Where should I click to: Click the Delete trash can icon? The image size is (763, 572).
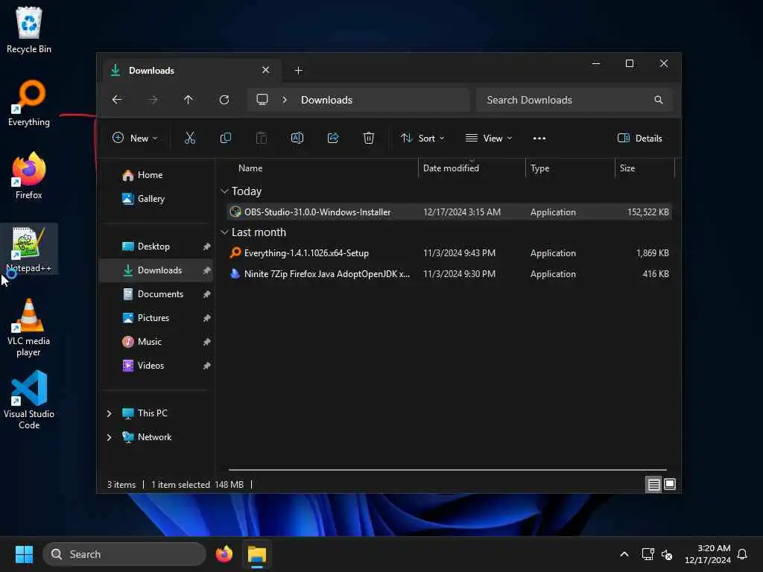[x=369, y=138]
